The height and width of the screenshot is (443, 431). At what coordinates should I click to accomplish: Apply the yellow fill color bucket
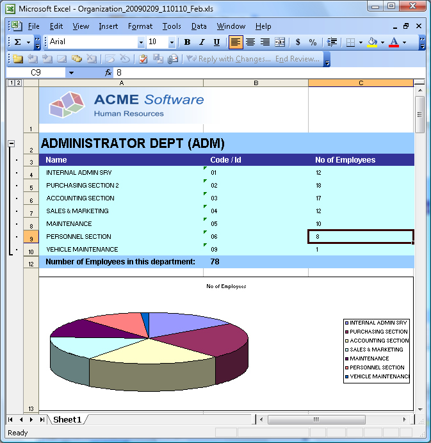click(372, 42)
